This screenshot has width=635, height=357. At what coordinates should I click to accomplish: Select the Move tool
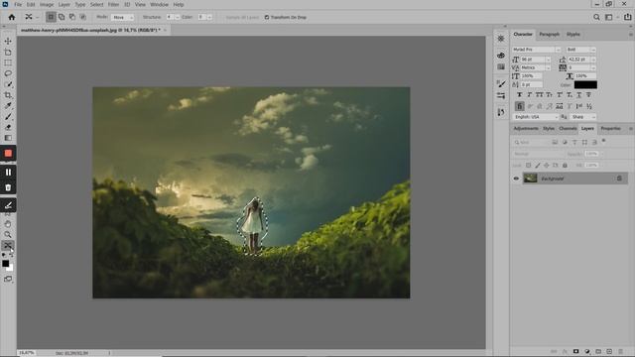tap(8, 41)
